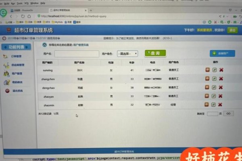
Task: Click the blue add user button
Action: point(222,53)
